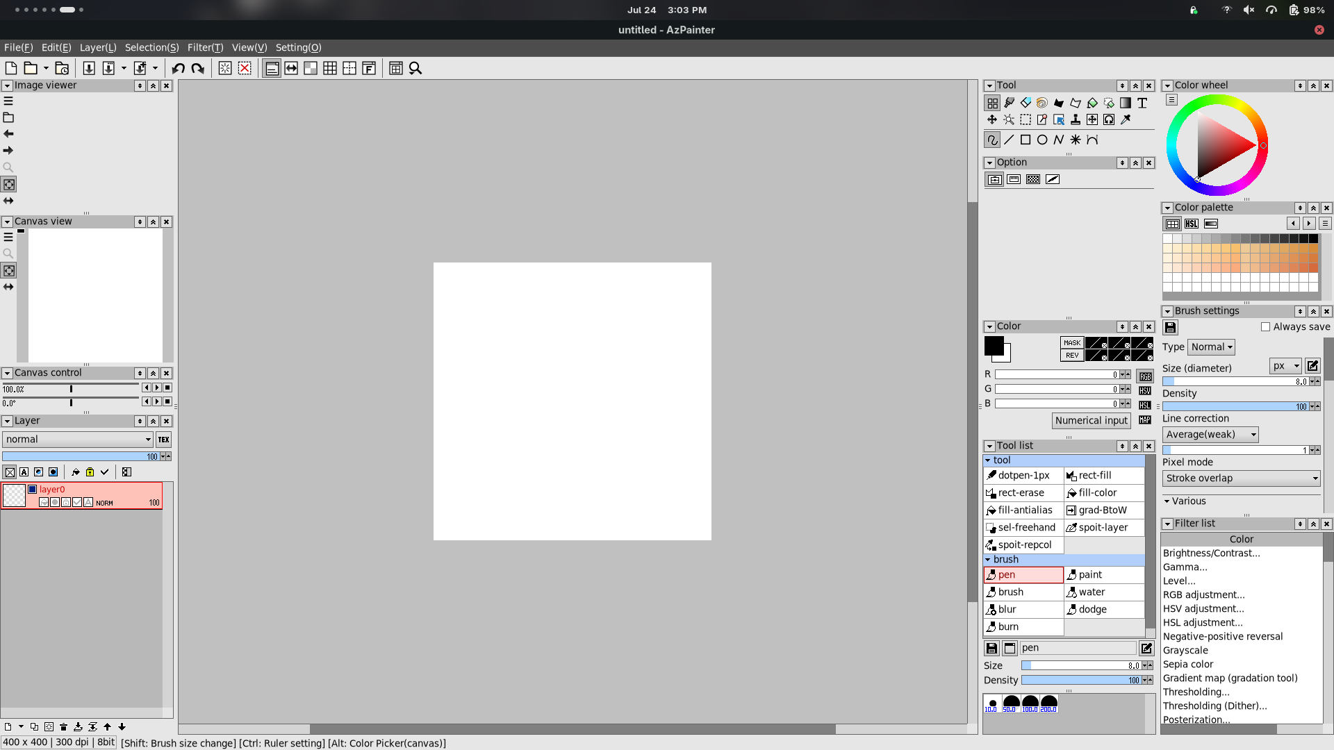This screenshot has height=750, width=1334.
Task: Toggle fill reference layer icon
Action: [76, 472]
